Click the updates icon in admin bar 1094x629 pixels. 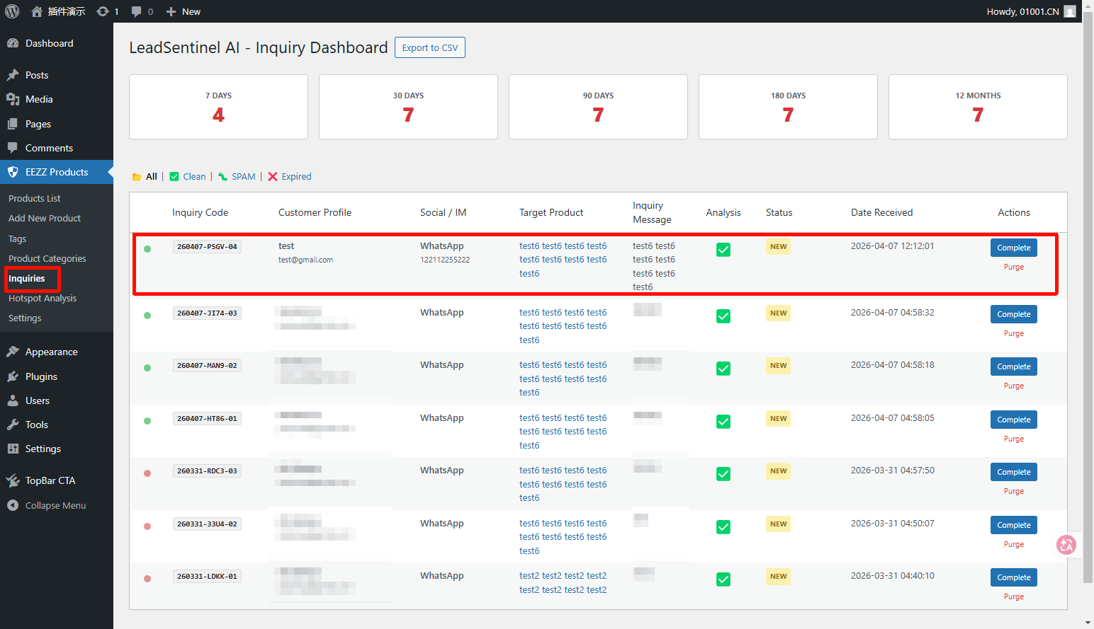point(103,11)
